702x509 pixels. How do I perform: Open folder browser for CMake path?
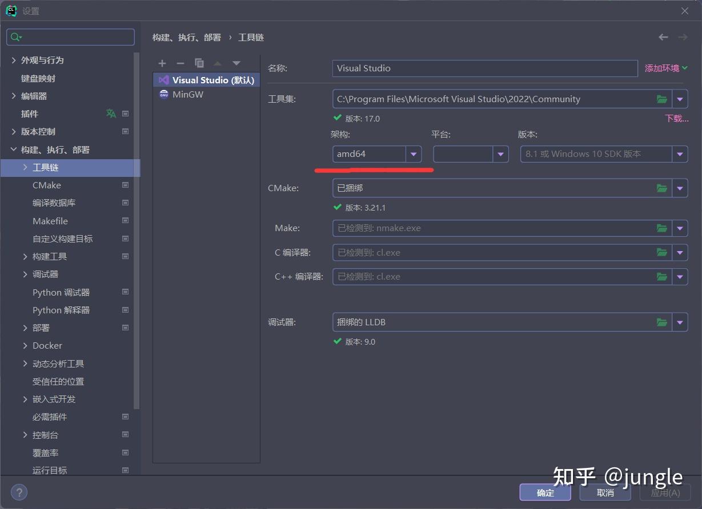tap(661, 188)
